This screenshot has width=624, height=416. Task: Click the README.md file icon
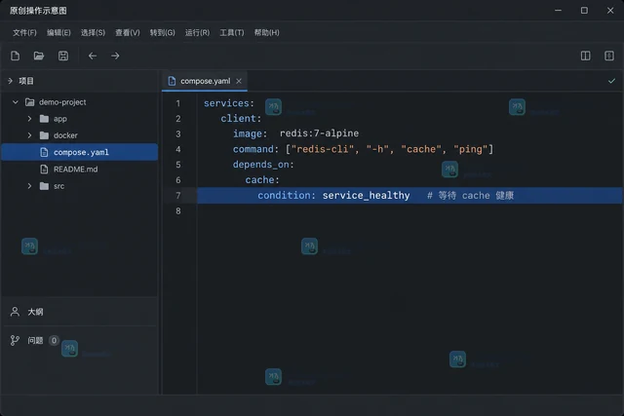coord(44,170)
